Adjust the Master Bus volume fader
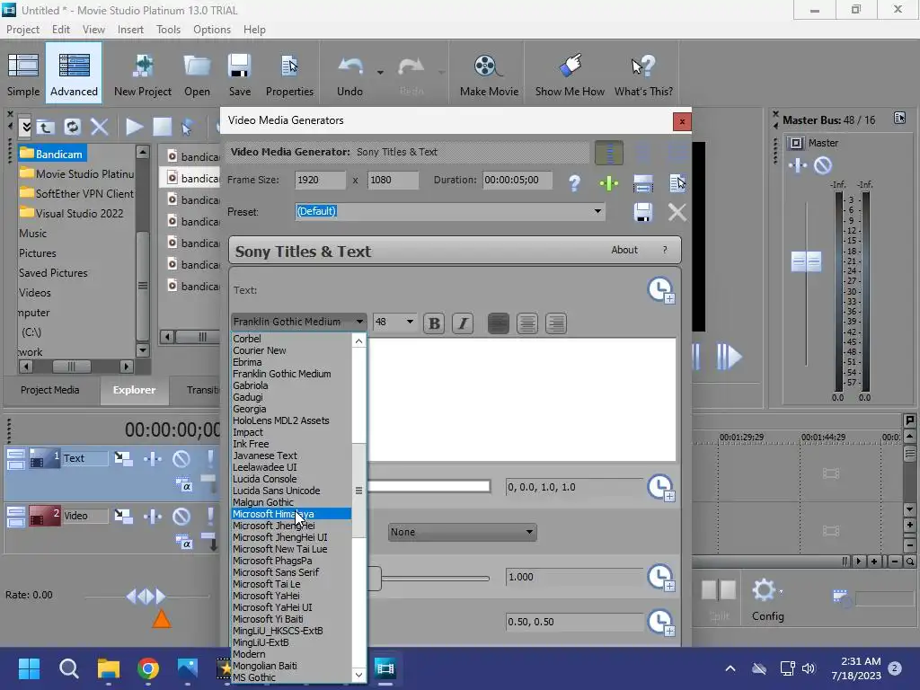 (x=806, y=261)
